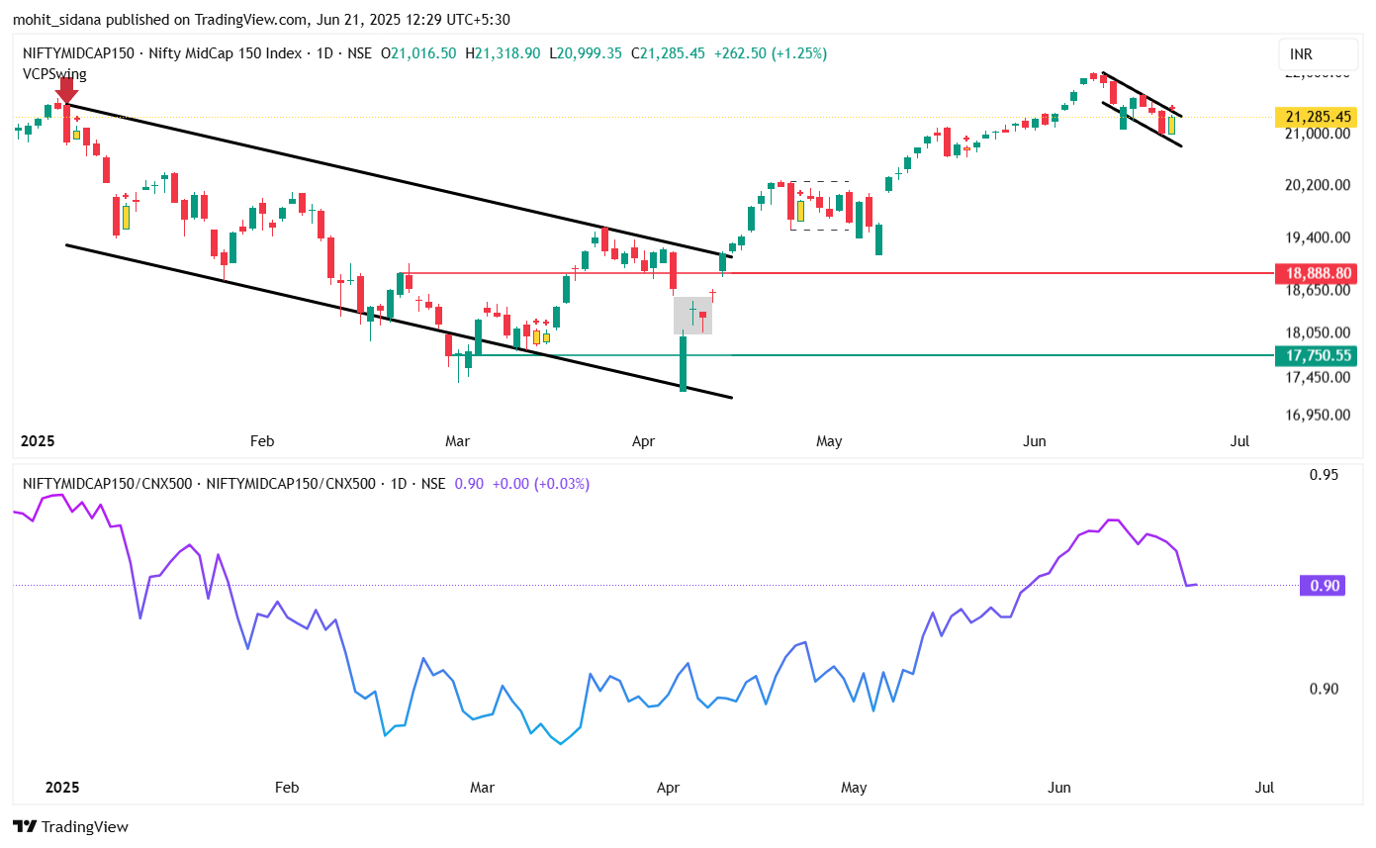The image size is (1376, 848).
Task: Click the 18,050.00 price axis label
Action: pos(1317,333)
